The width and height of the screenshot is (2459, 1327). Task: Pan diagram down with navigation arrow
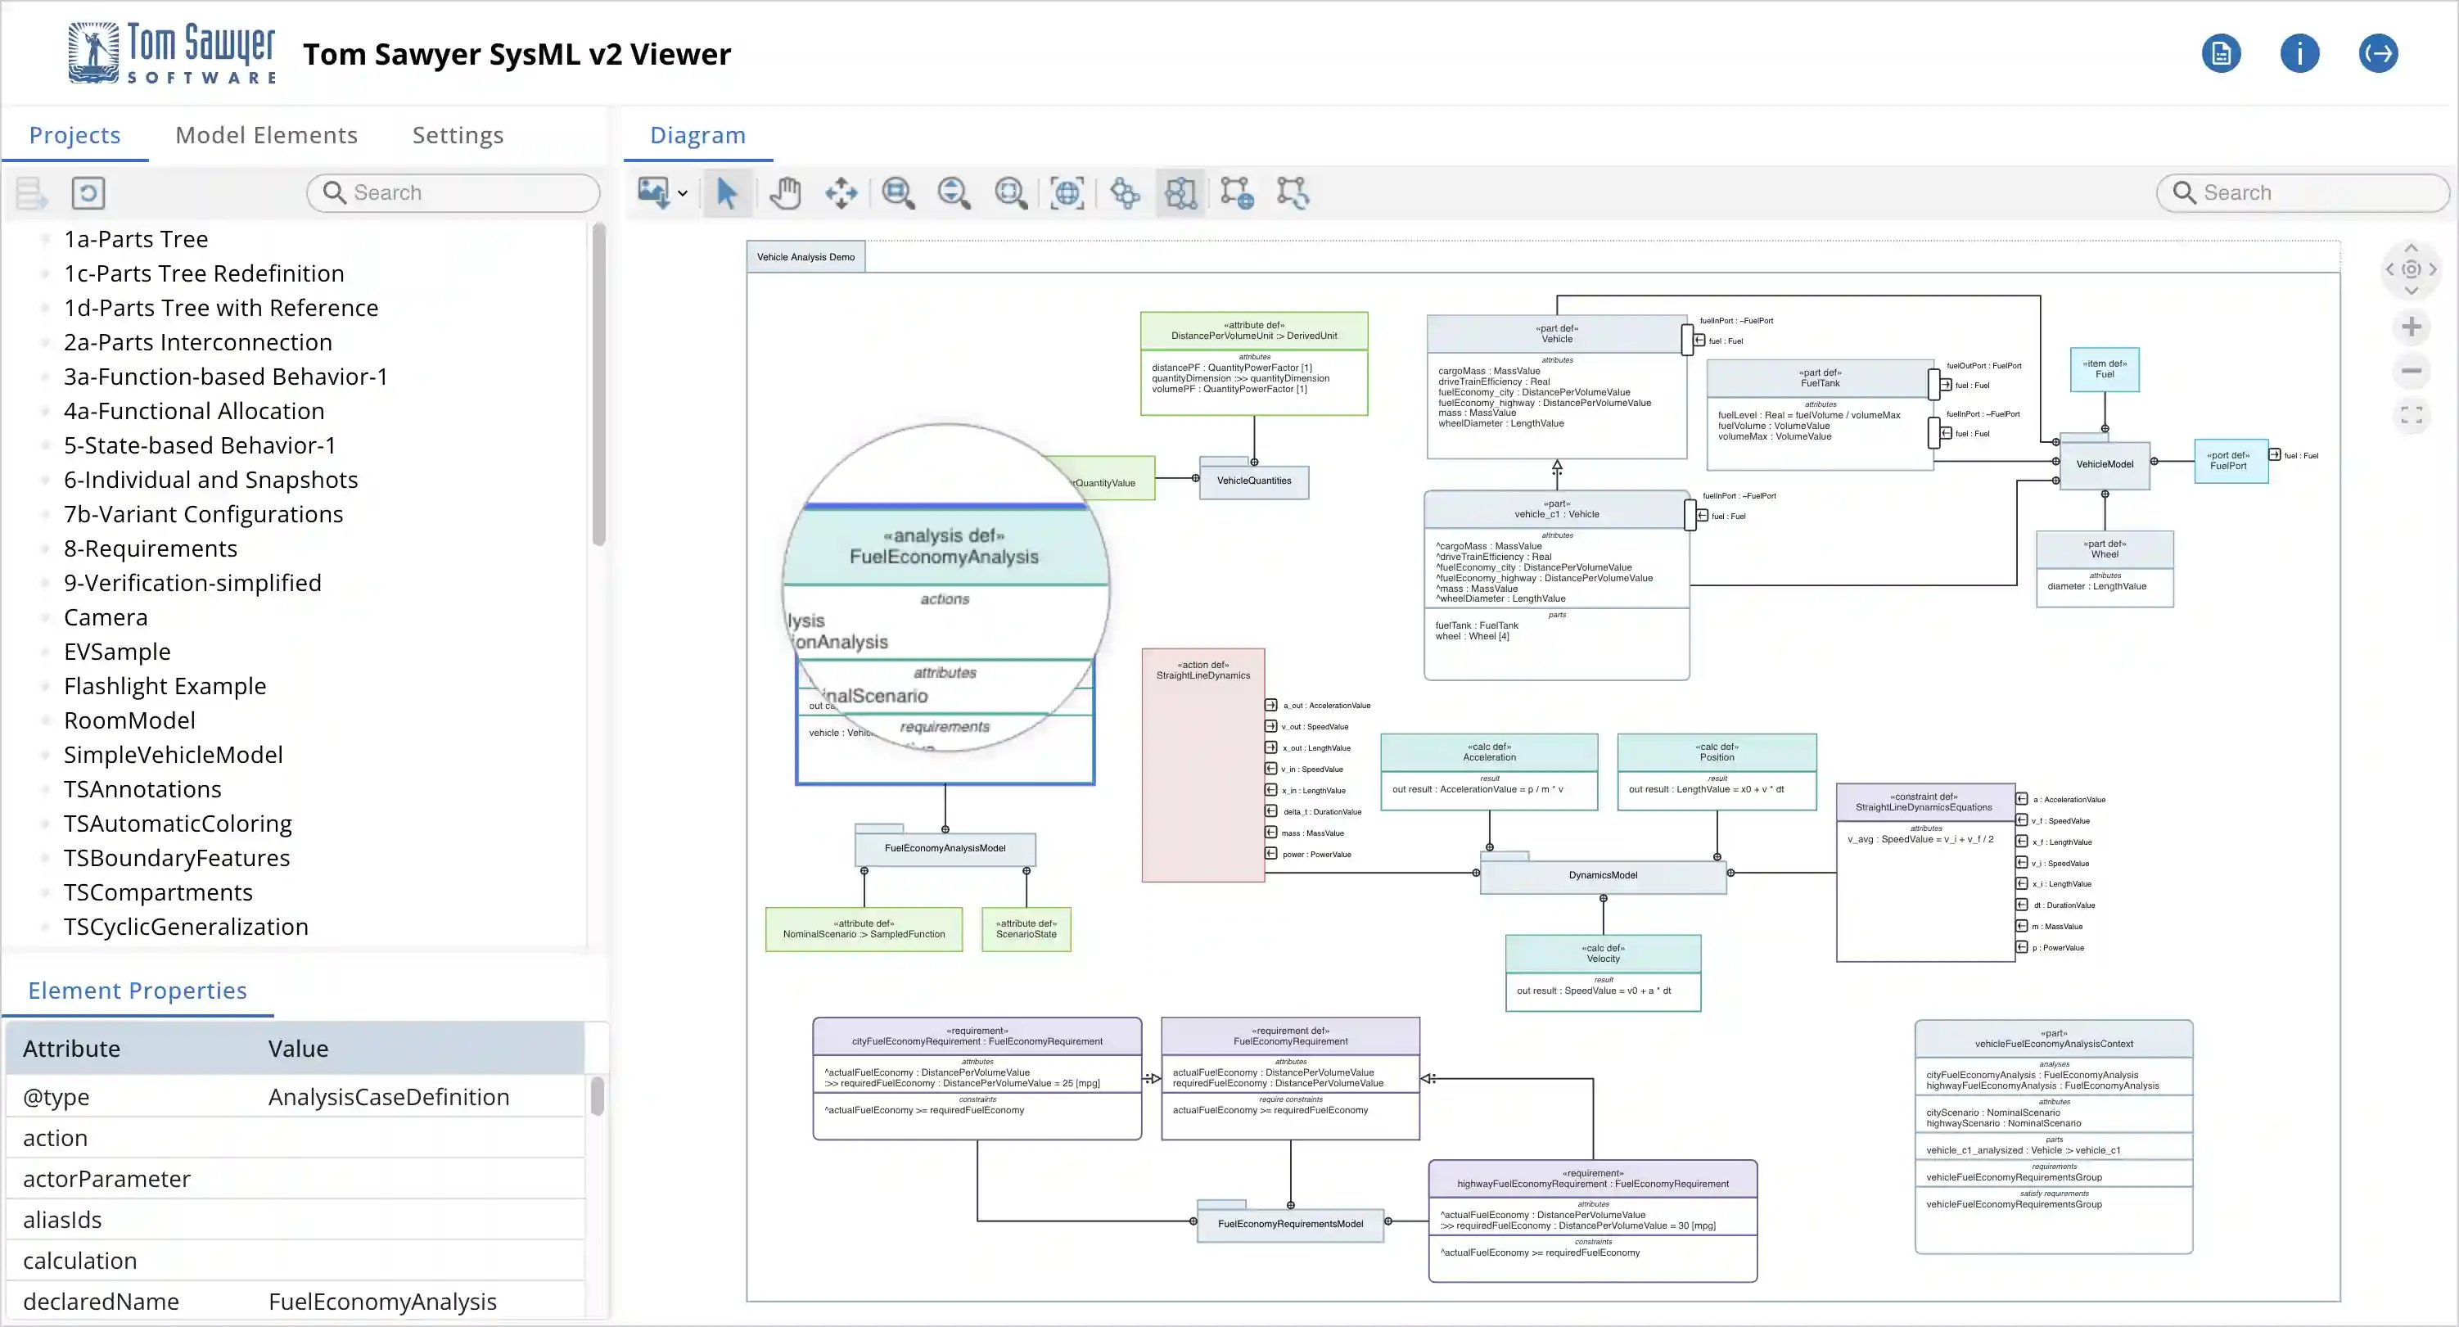pos(2412,291)
